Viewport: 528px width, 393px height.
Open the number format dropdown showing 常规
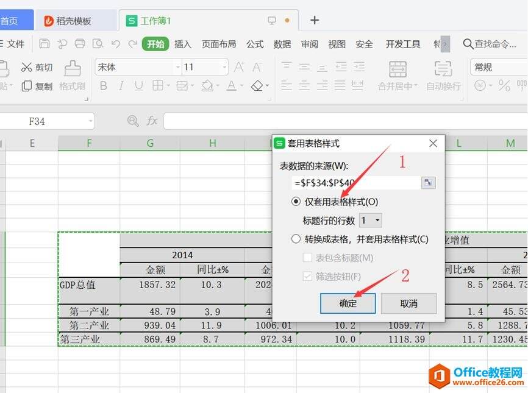[499, 67]
